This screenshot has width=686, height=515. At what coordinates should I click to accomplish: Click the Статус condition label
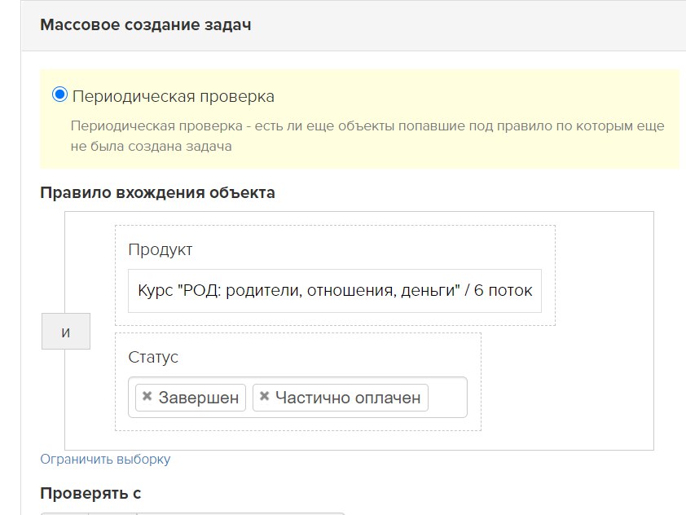pyautogui.click(x=153, y=357)
